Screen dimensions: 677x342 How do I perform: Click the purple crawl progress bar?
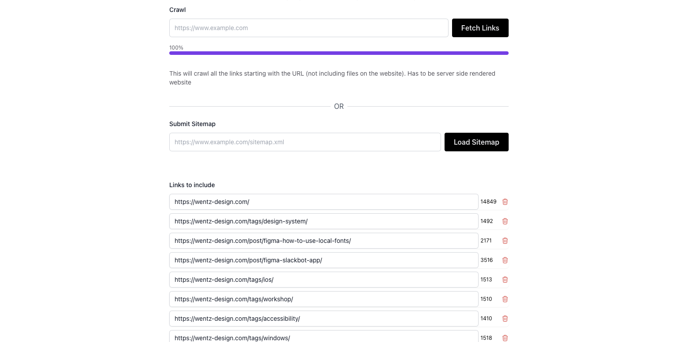[339, 53]
